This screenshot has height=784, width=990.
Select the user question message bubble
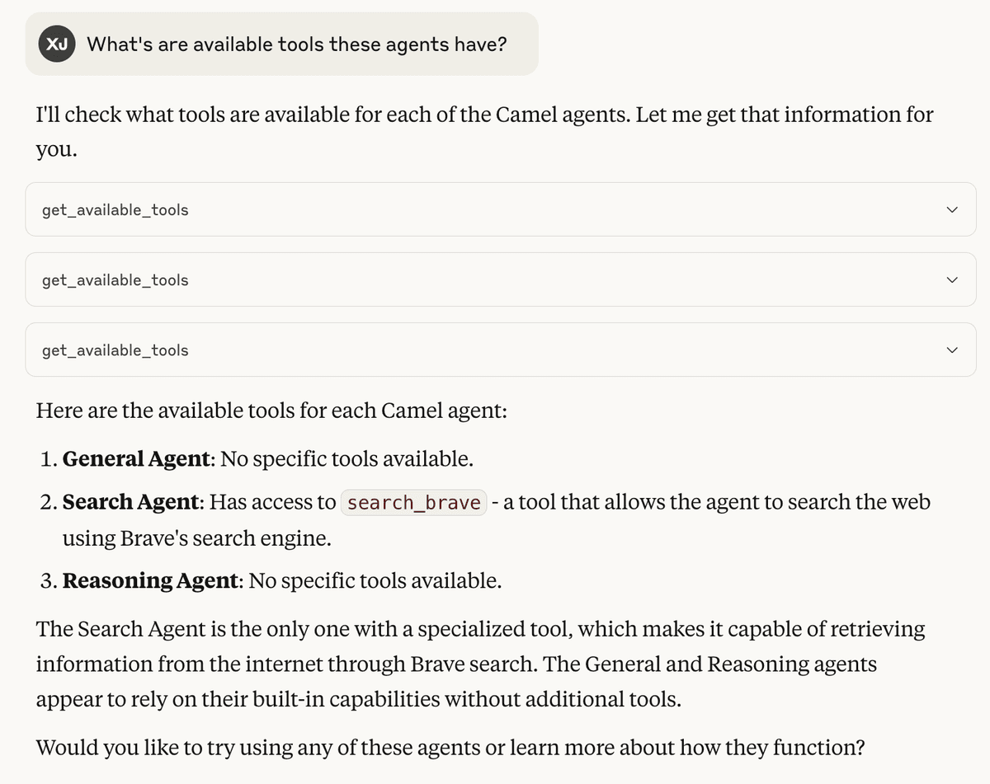tap(296, 45)
